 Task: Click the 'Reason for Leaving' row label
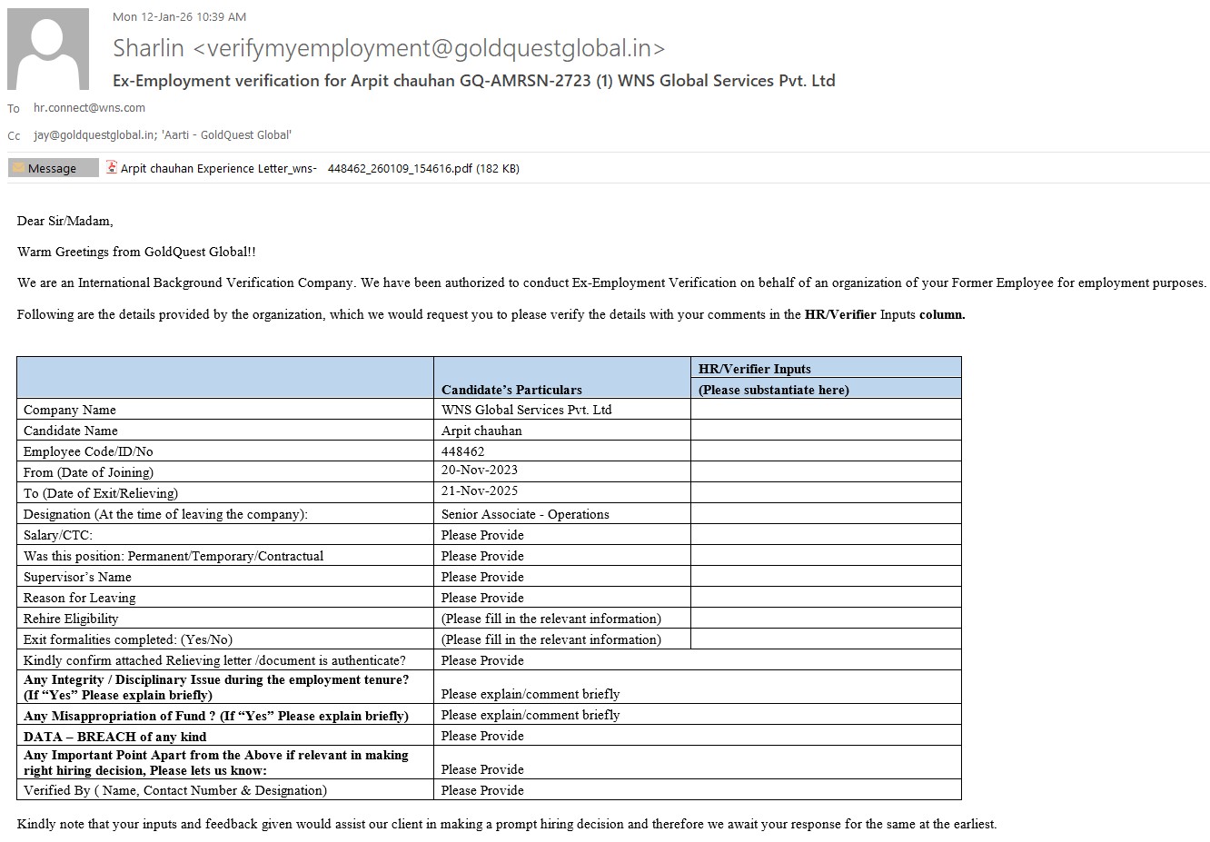coord(79,598)
